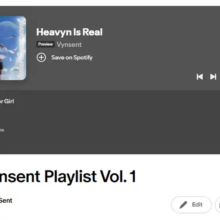This screenshot has width=220, height=220.
Task: Skip to the previous track
Action: [x=200, y=77]
